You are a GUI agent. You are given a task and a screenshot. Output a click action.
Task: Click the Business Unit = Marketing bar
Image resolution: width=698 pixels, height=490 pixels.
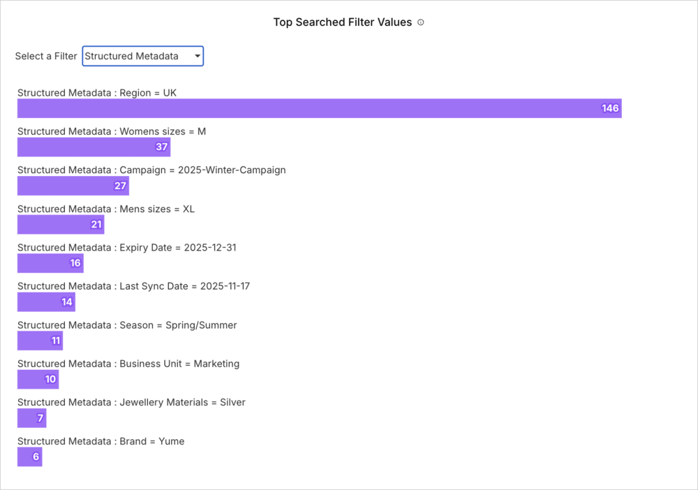point(36,379)
